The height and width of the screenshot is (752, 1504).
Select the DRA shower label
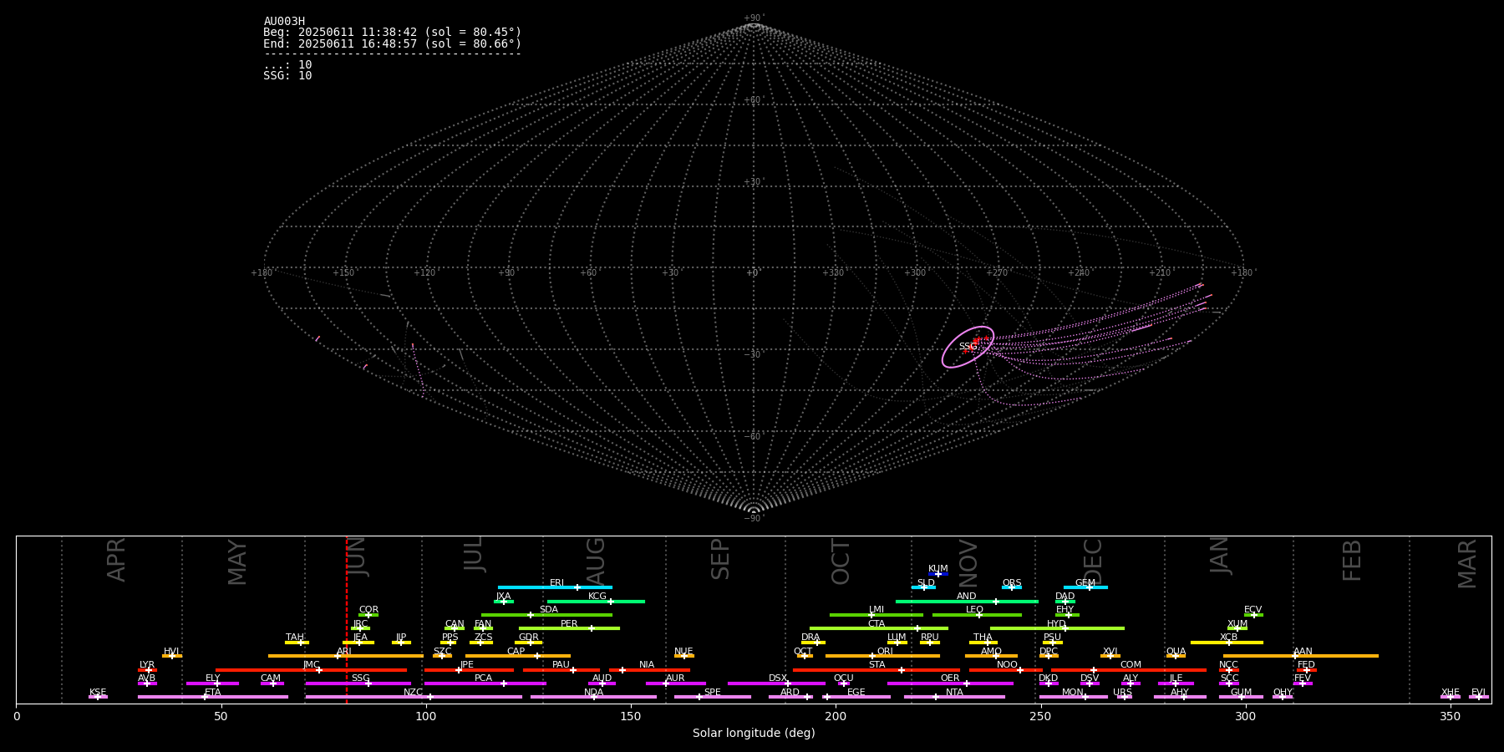(810, 638)
